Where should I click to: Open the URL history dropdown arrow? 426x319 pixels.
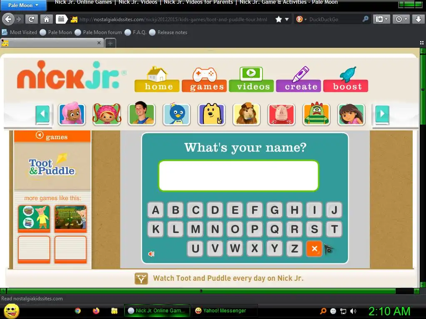[x=287, y=19]
